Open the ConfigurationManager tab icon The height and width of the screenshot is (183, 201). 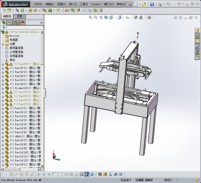coord(16,23)
